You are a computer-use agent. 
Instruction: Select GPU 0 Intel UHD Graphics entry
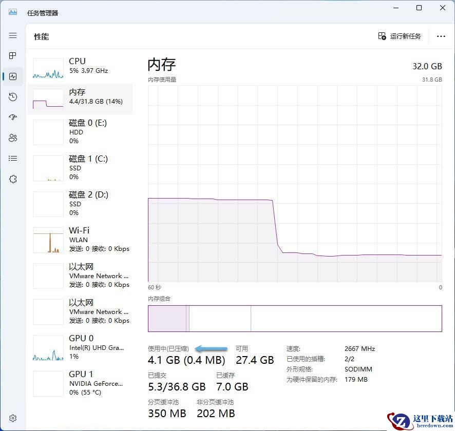coord(80,347)
